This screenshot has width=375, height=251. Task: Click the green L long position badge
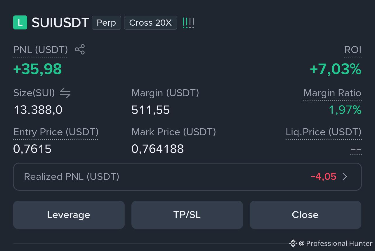click(x=20, y=23)
